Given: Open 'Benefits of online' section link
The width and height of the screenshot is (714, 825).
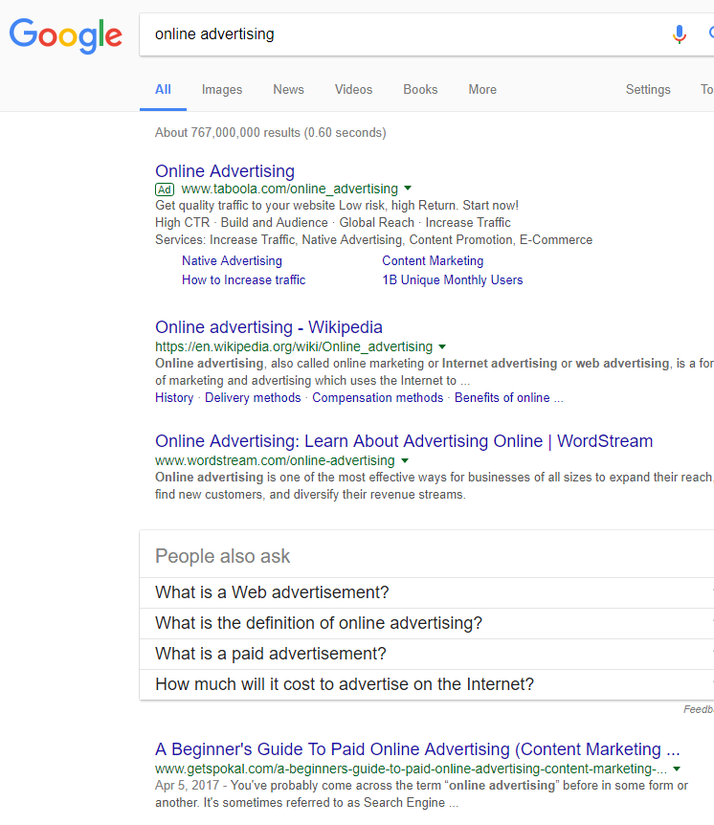Looking at the screenshot, I should 509,398.
